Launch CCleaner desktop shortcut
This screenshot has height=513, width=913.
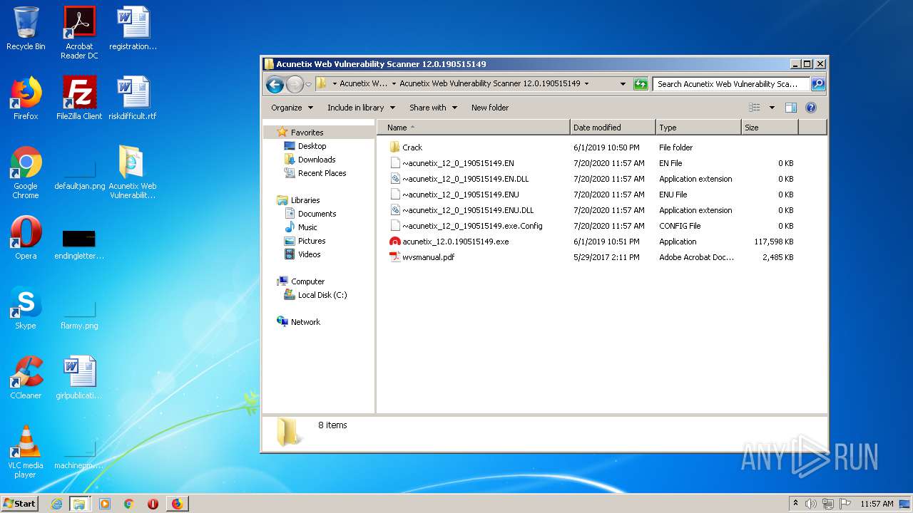coord(26,378)
